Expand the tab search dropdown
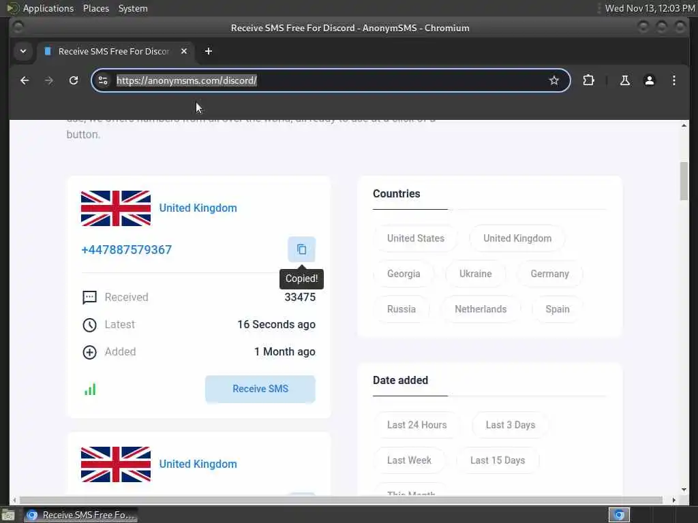This screenshot has height=523, width=698. (x=23, y=51)
